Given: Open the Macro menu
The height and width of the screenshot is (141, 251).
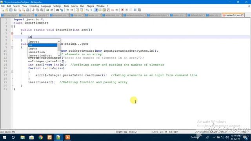Looking at the screenshot, I should (x=75, y=6).
